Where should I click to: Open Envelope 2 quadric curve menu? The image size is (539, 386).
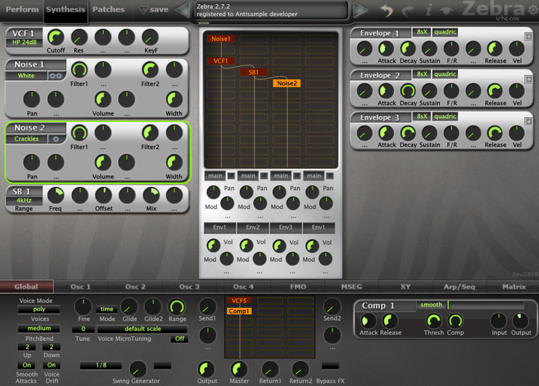[x=445, y=74]
